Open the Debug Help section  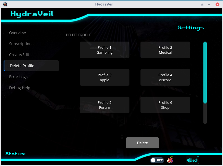[x=20, y=88]
